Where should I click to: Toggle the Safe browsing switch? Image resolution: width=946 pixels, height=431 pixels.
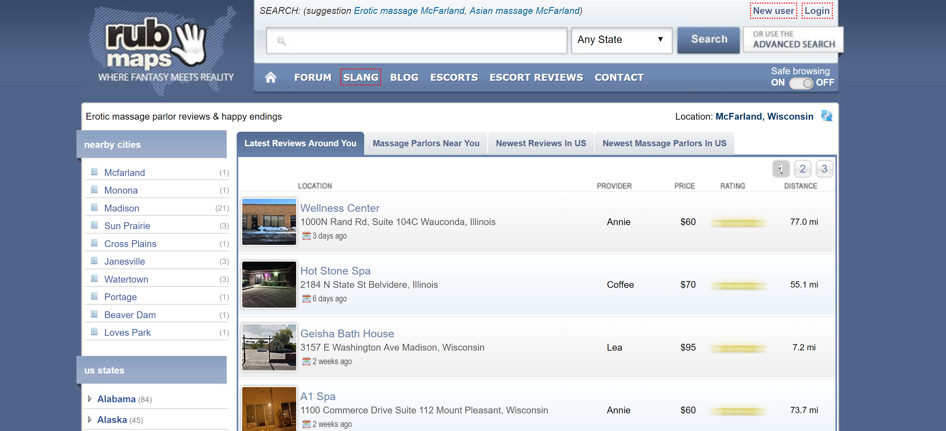801,83
